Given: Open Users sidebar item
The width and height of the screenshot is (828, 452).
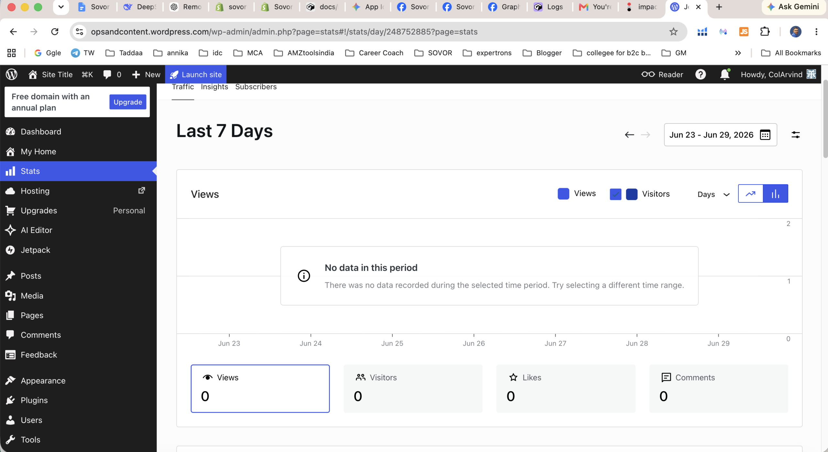Looking at the screenshot, I should coord(78,420).
